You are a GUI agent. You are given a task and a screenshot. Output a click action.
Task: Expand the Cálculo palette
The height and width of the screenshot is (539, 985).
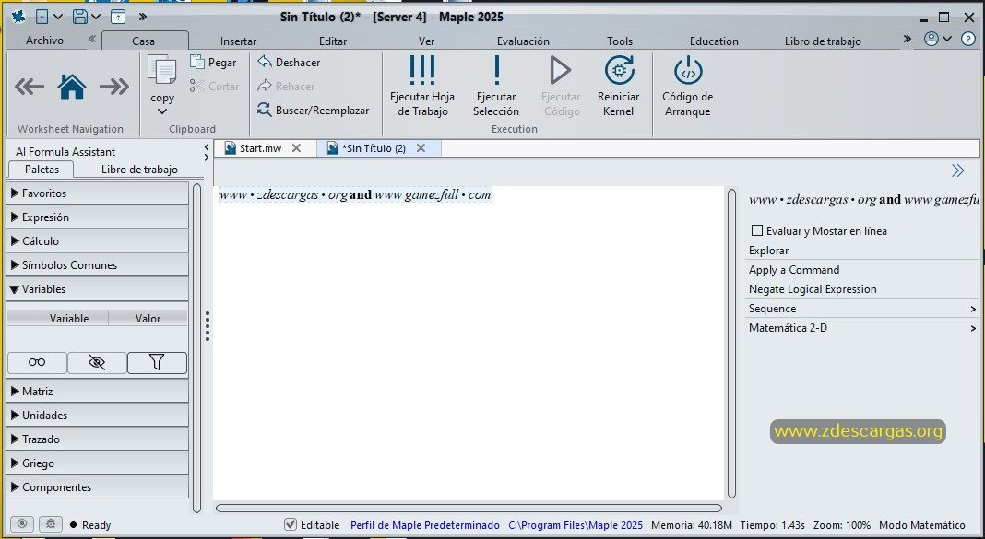(98, 241)
